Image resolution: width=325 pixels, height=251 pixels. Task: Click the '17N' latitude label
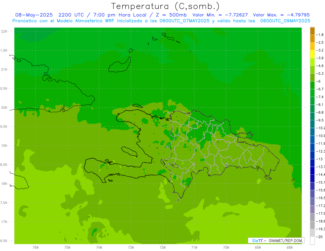[4, 222]
